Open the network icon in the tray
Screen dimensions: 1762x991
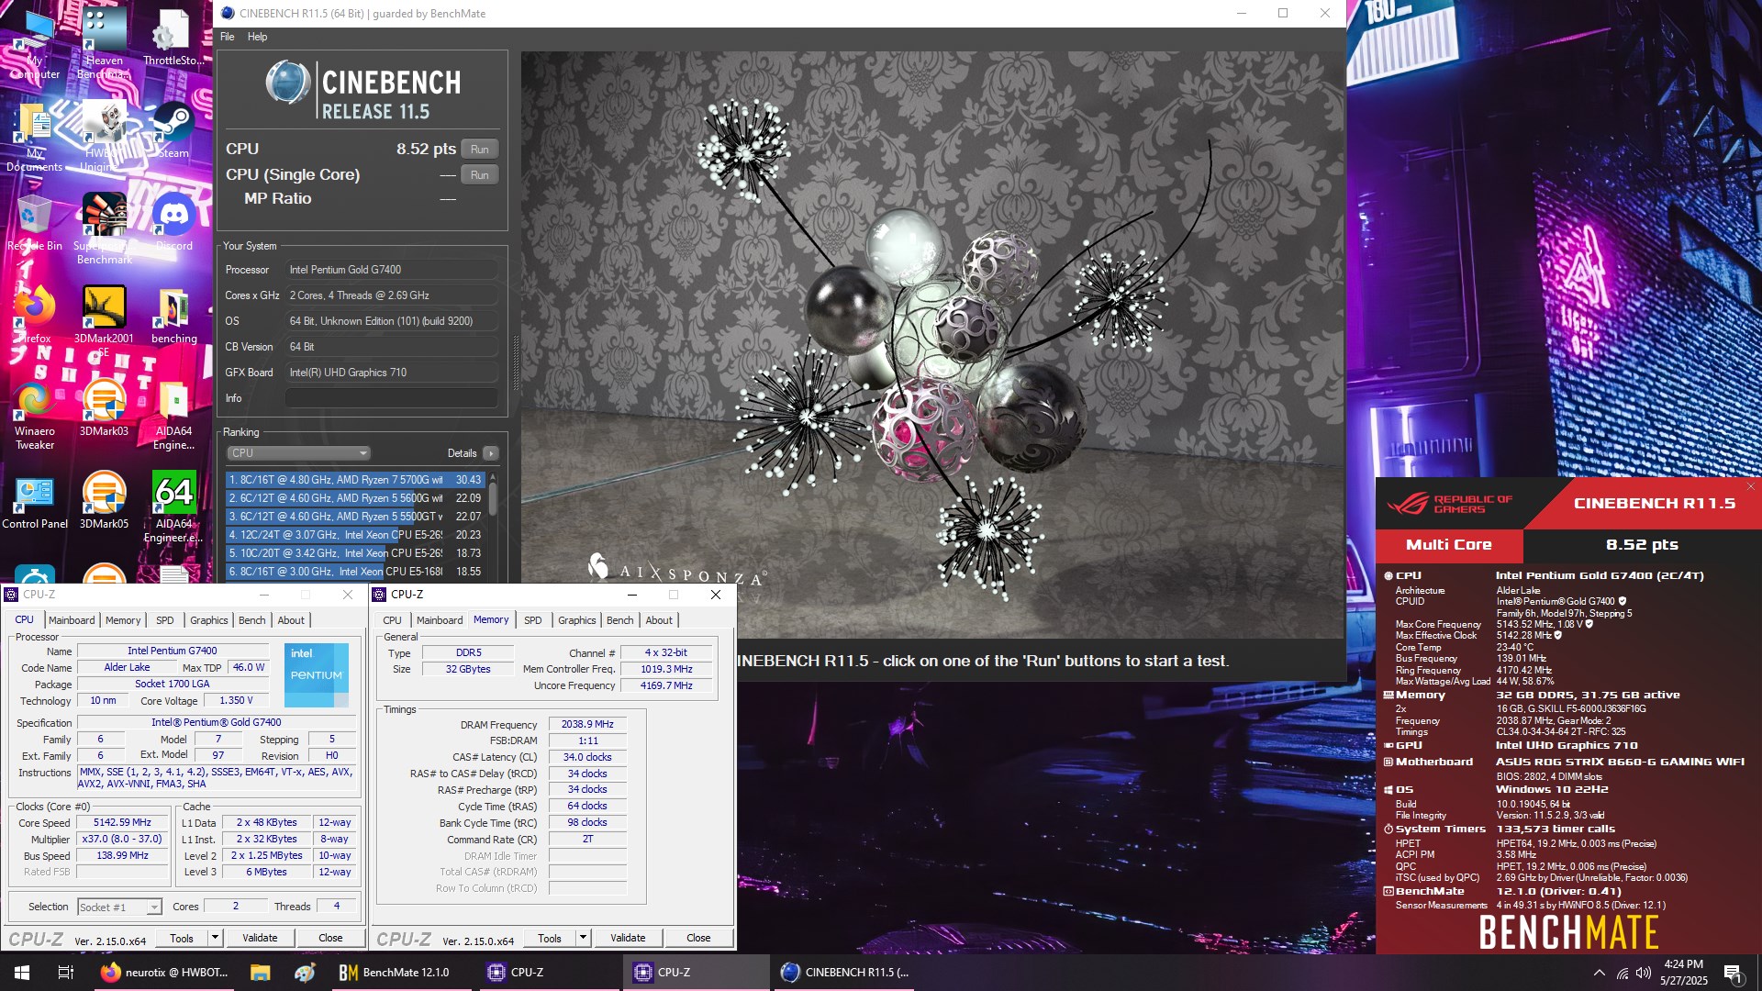[1622, 973]
